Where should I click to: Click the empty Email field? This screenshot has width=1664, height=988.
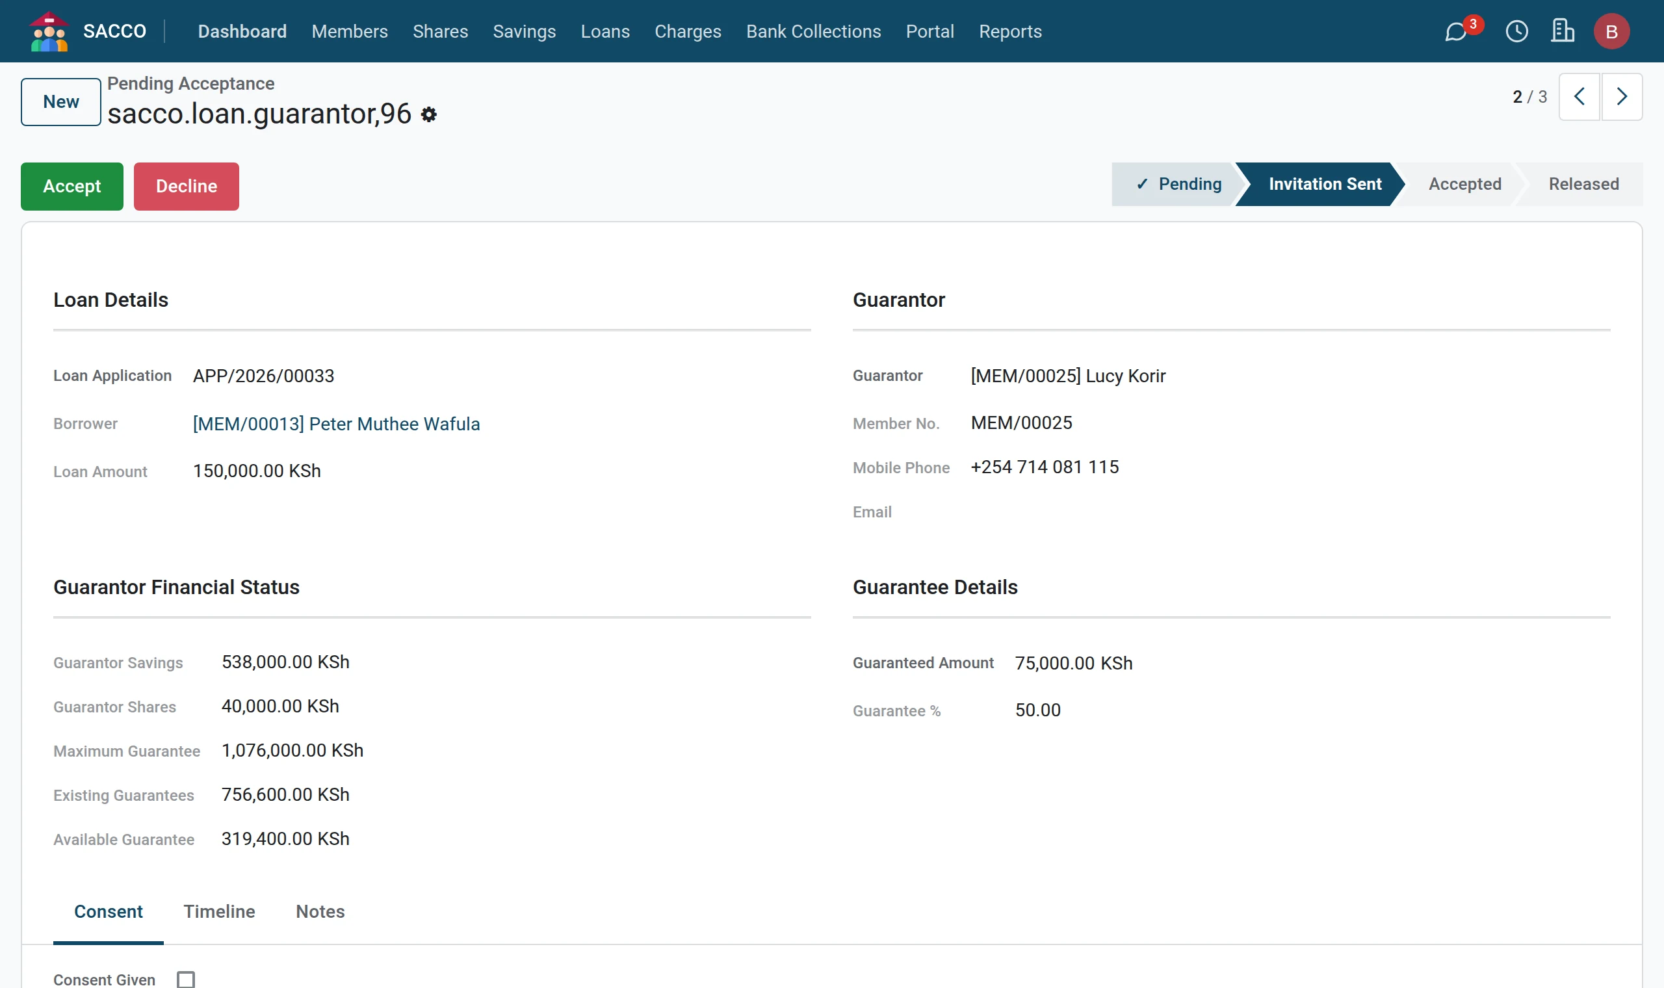pyautogui.click(x=1290, y=512)
